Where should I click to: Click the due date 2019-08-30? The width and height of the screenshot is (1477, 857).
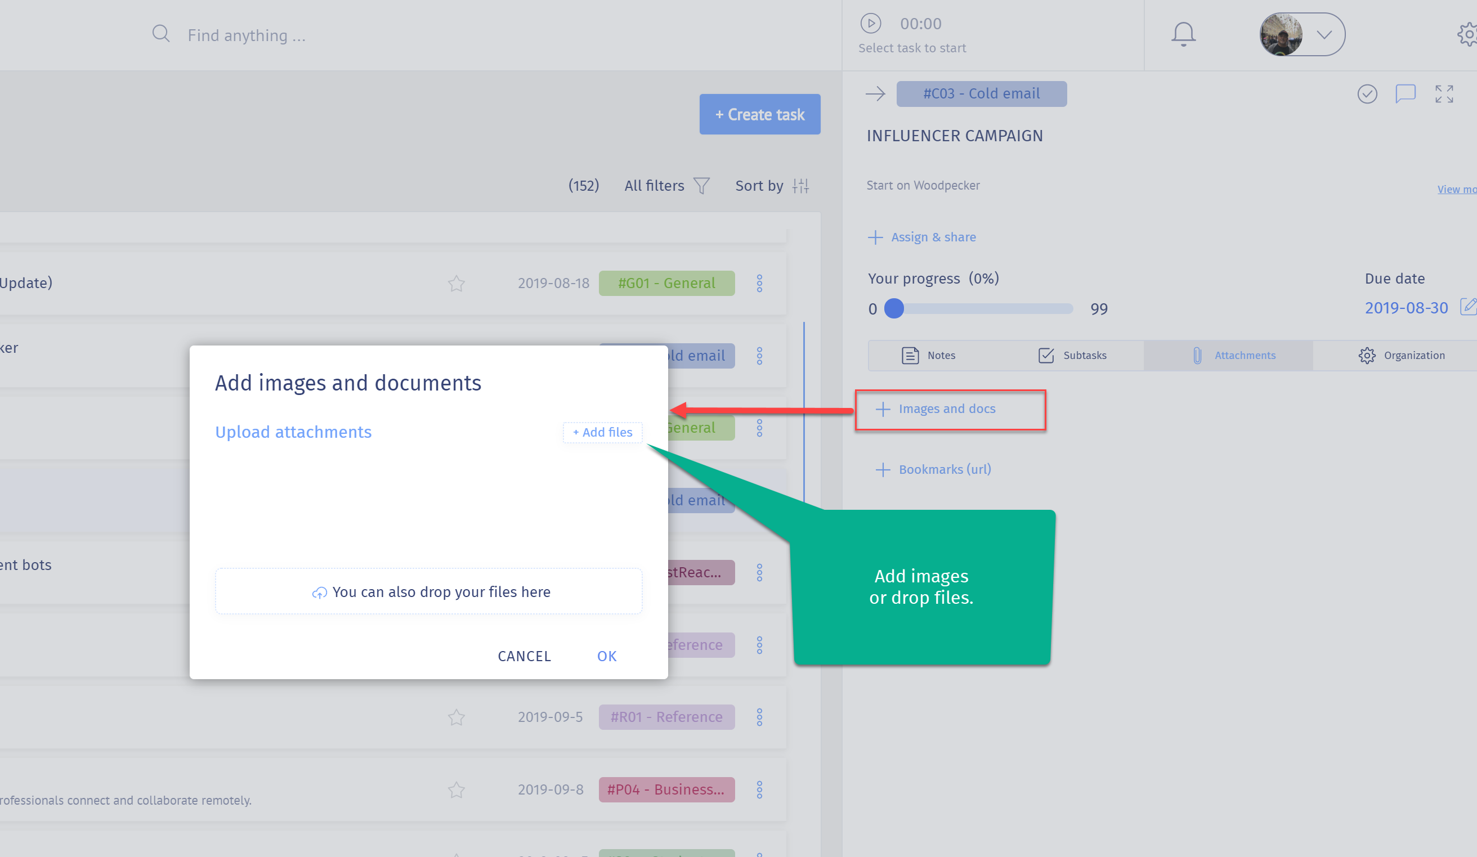[x=1406, y=308]
